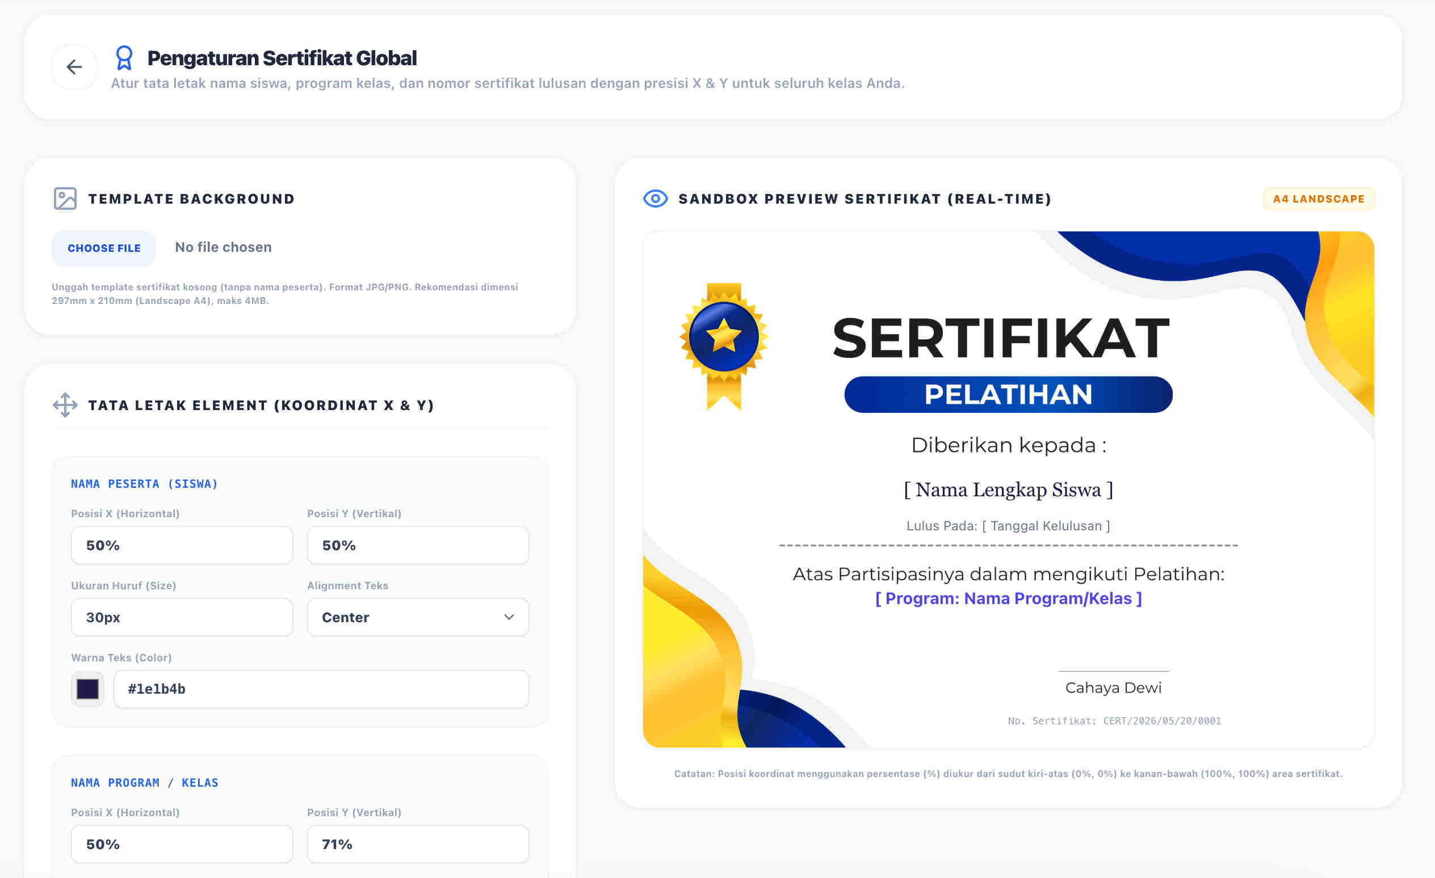Open the Alignment Teks Center dropdown
The image size is (1435, 878).
pos(418,617)
